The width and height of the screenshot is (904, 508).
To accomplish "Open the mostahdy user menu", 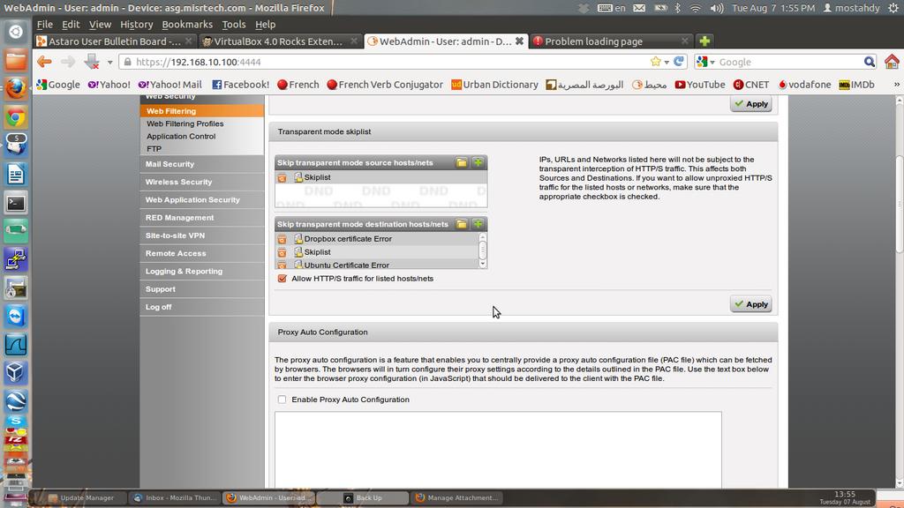I will click(852, 8).
